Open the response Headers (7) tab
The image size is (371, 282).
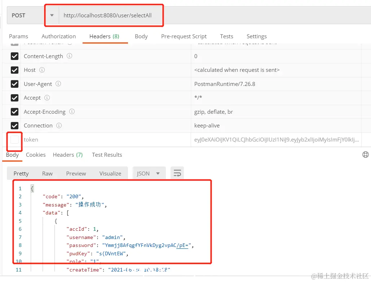68,155
